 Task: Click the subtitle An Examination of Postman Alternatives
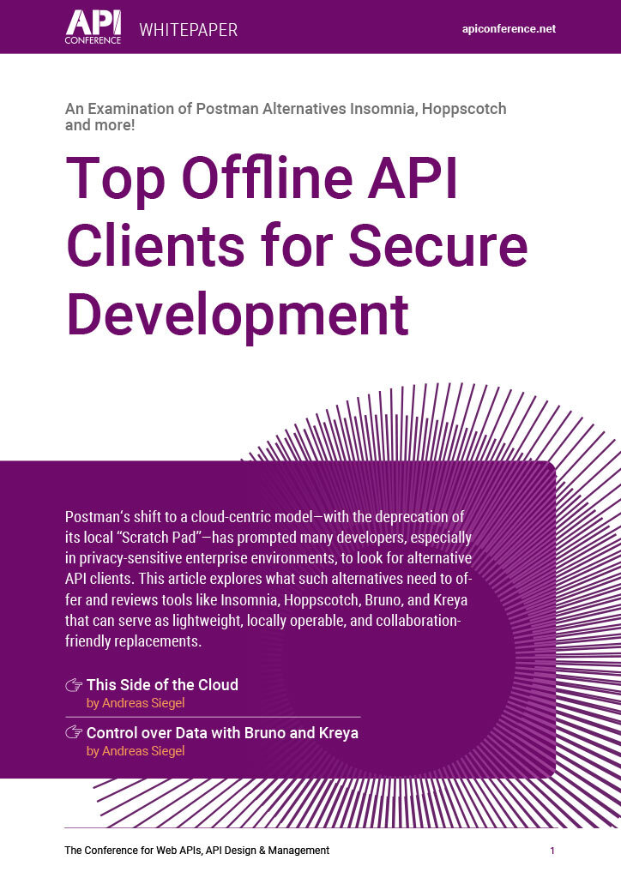click(286, 117)
